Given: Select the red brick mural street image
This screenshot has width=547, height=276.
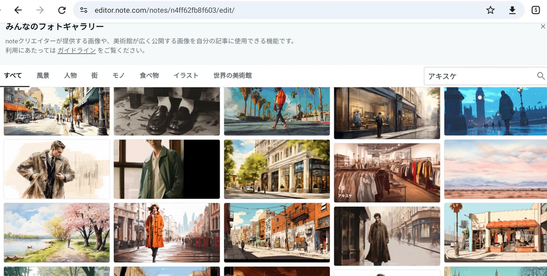Looking at the screenshot, I should pos(277,233).
